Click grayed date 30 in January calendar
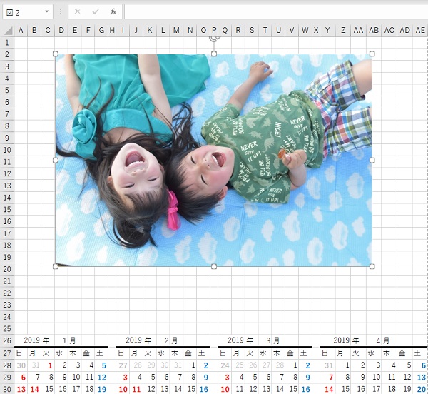428x394 pixels. (x=21, y=365)
